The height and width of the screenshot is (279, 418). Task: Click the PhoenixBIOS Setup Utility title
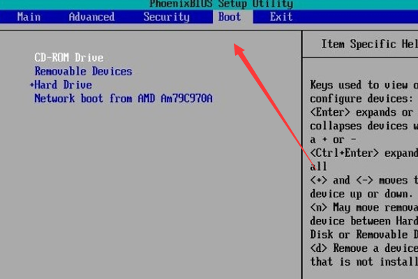tap(221, 3)
